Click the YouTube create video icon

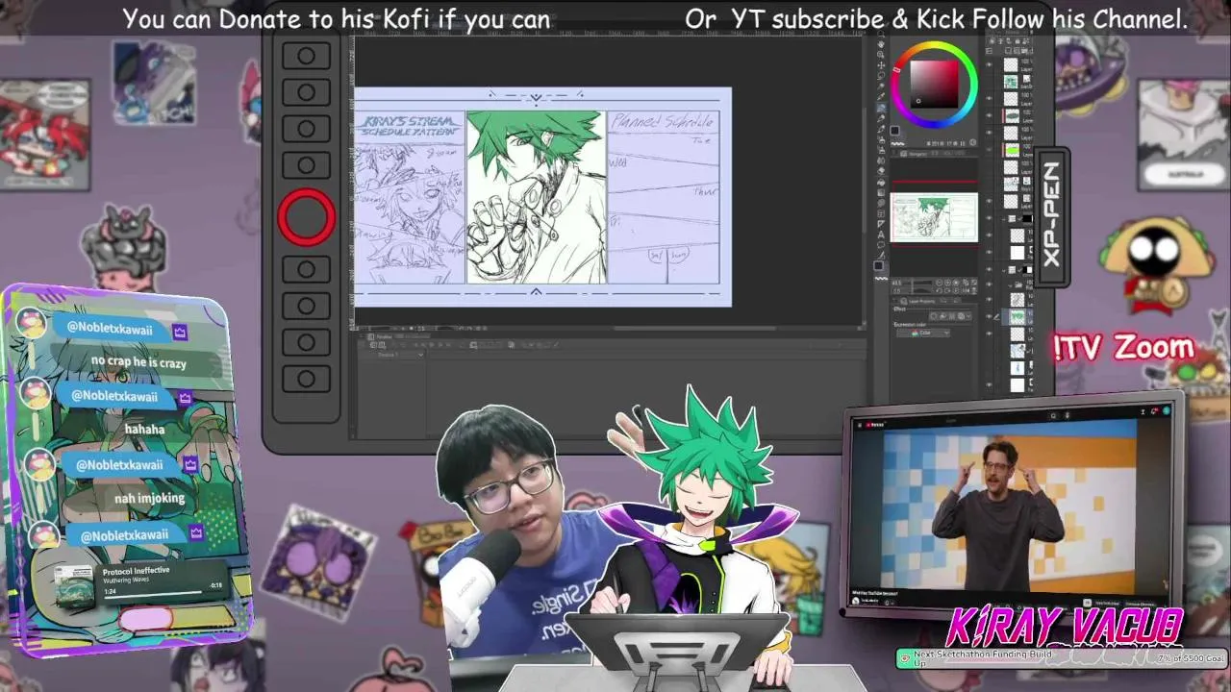click(1143, 411)
